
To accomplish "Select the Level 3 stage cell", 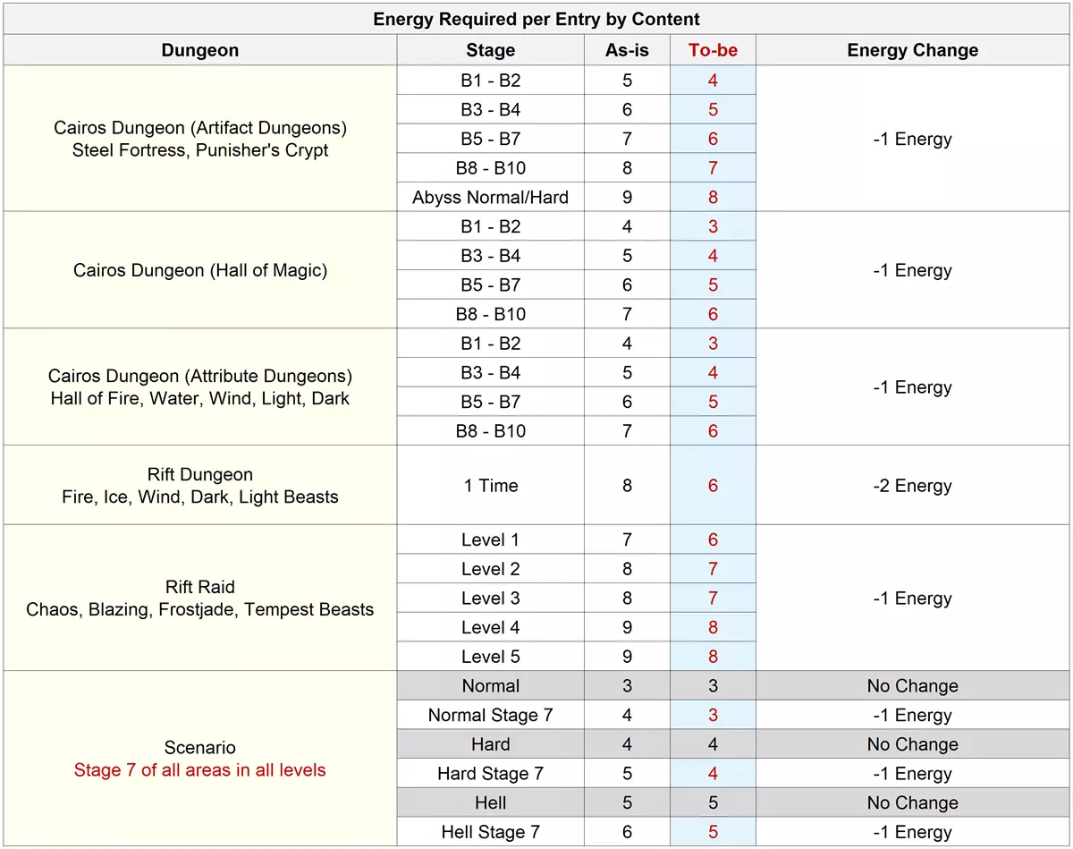I will point(490,599).
